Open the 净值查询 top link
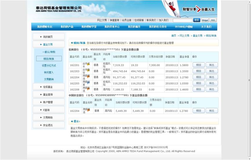This screenshot has height=160, width=251. pos(114,20)
